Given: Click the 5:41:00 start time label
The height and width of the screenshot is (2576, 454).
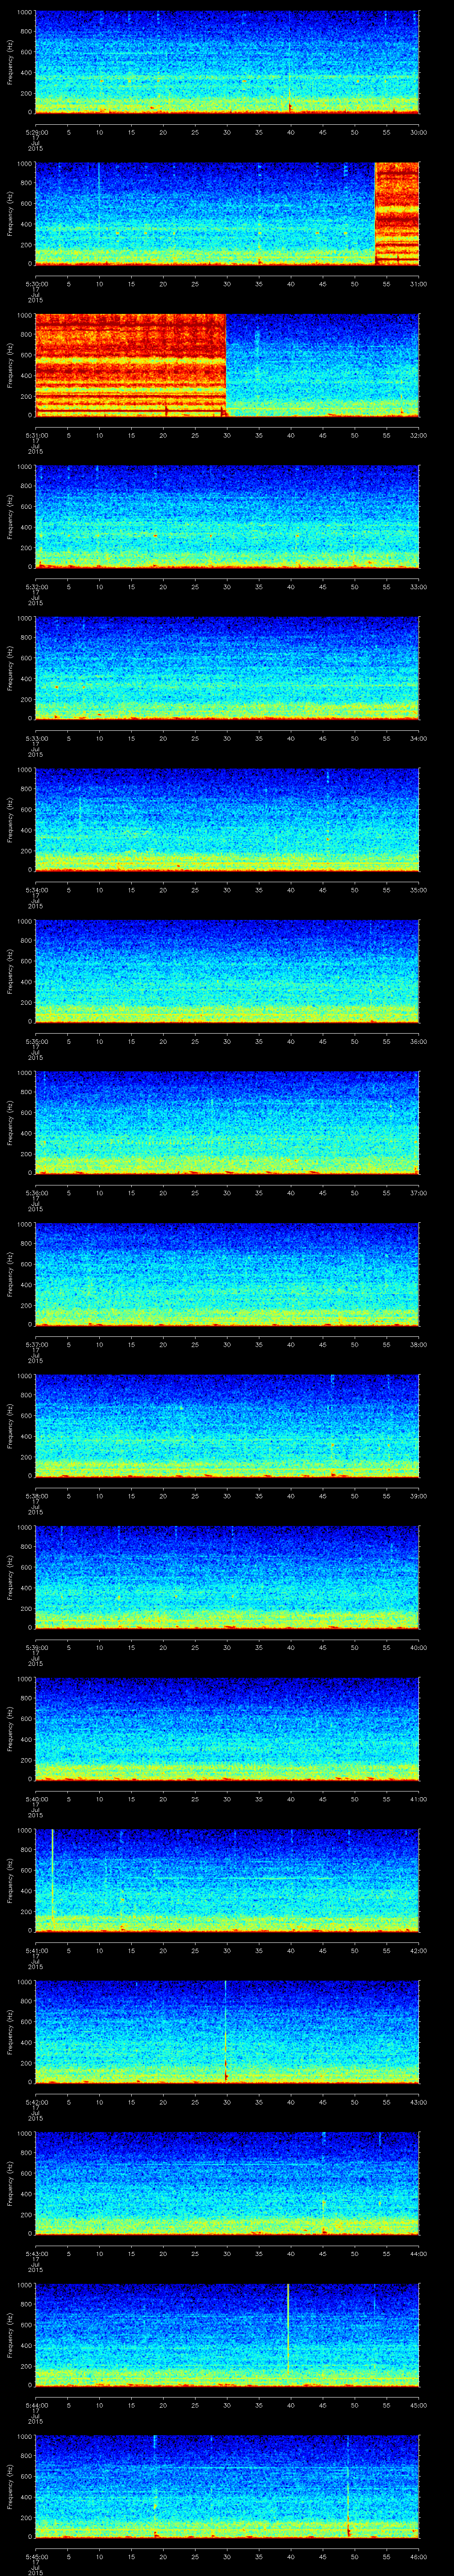Looking at the screenshot, I should (36, 1950).
